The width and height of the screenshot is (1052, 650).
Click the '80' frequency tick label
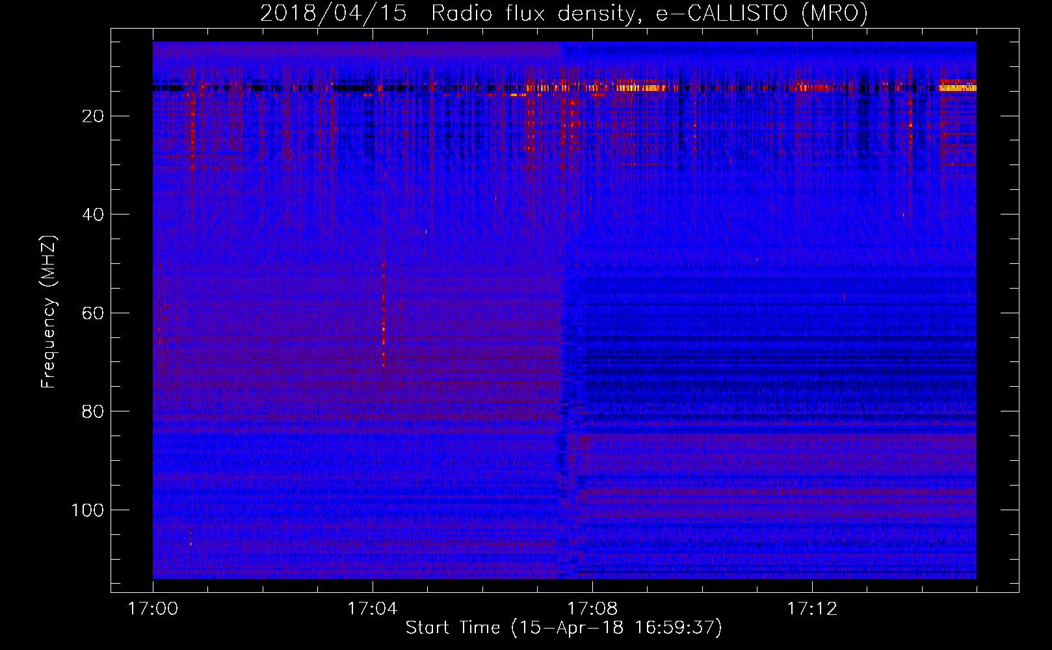pos(93,411)
